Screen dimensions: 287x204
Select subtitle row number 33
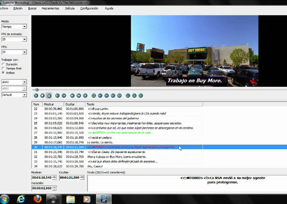click(x=117, y=161)
